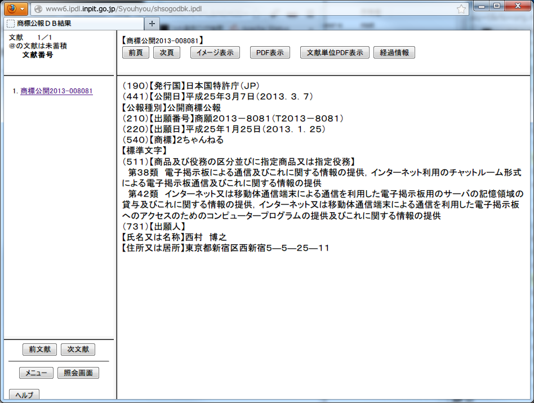
Task: Click the 文献番号 header in the left pane
Action: pos(38,55)
